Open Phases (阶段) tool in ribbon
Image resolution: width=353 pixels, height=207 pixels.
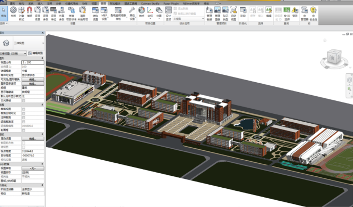(x=243, y=12)
